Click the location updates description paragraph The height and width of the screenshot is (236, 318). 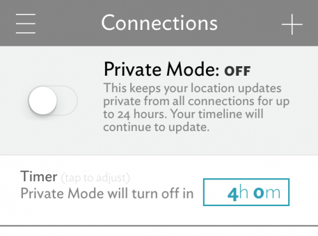coord(197,108)
